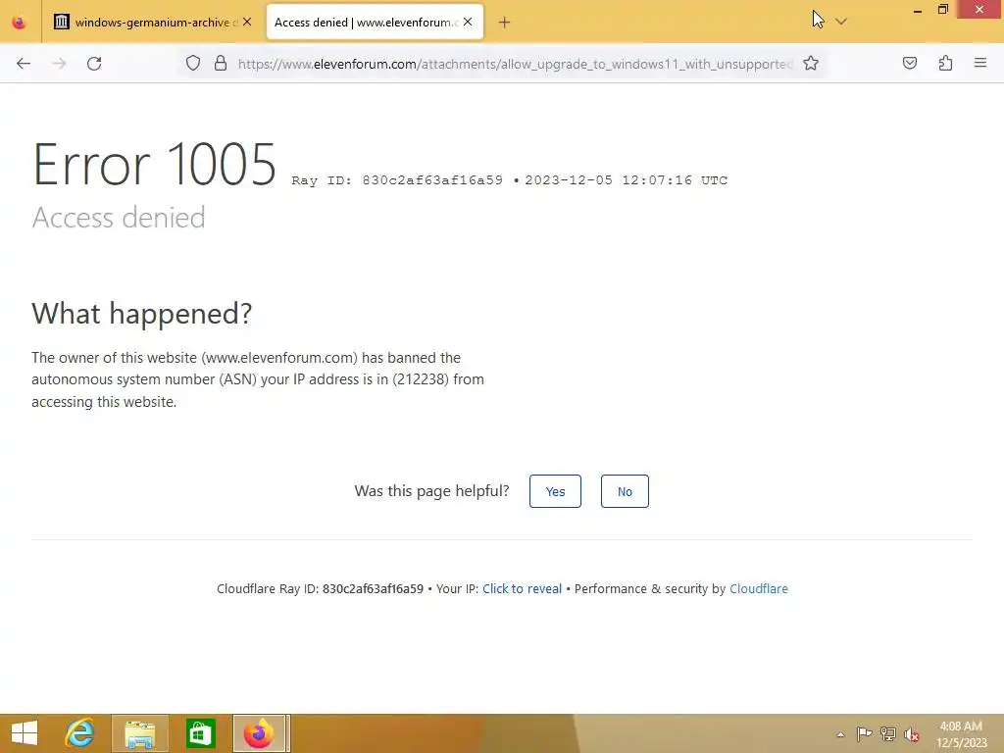The width and height of the screenshot is (1004, 753).
Task: Switch to the windows-germanium-archive tab
Action: pyautogui.click(x=153, y=23)
